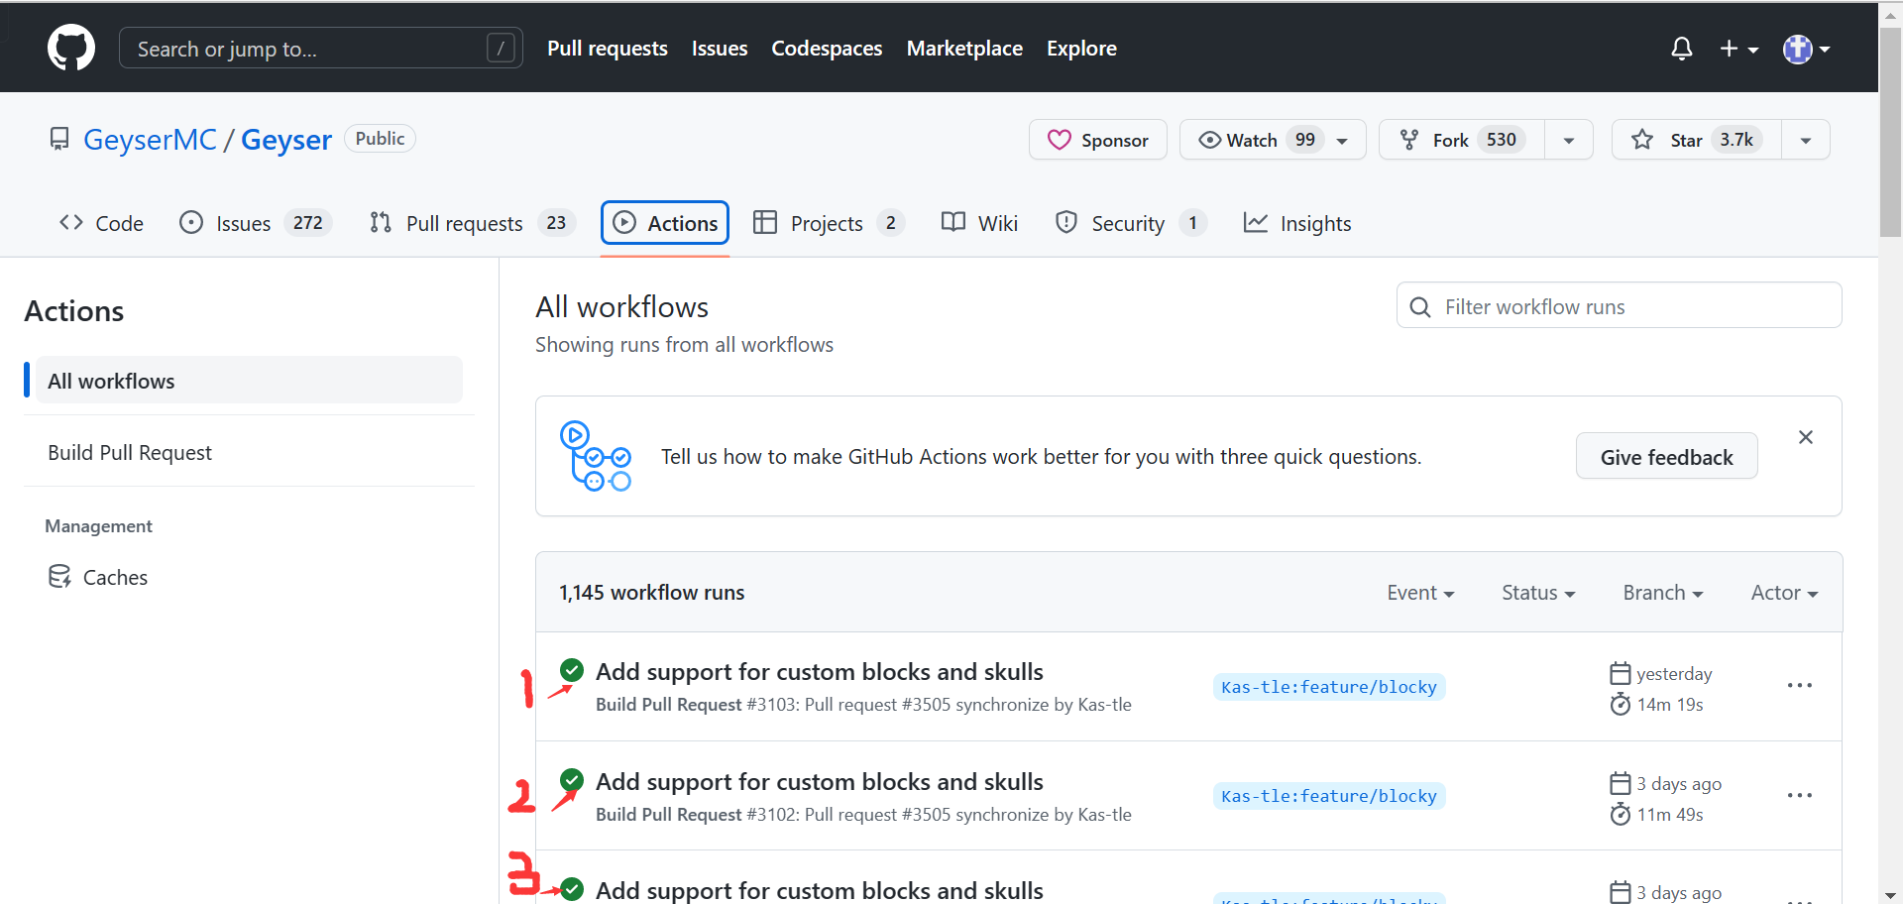Click the slash shortcut key icon

pos(502,49)
